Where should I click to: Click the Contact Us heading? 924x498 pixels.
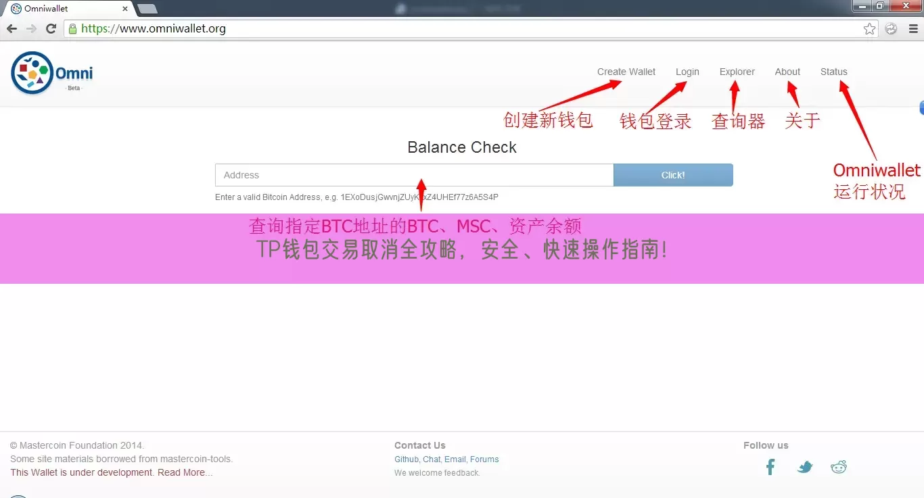(420, 445)
